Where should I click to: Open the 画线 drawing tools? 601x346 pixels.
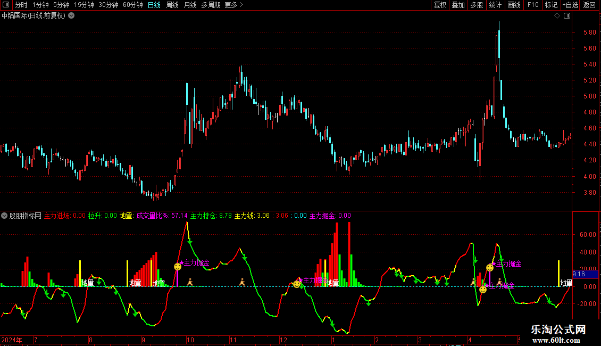tap(514, 5)
